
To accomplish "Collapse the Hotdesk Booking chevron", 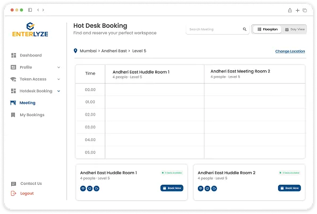I will tap(59, 91).
